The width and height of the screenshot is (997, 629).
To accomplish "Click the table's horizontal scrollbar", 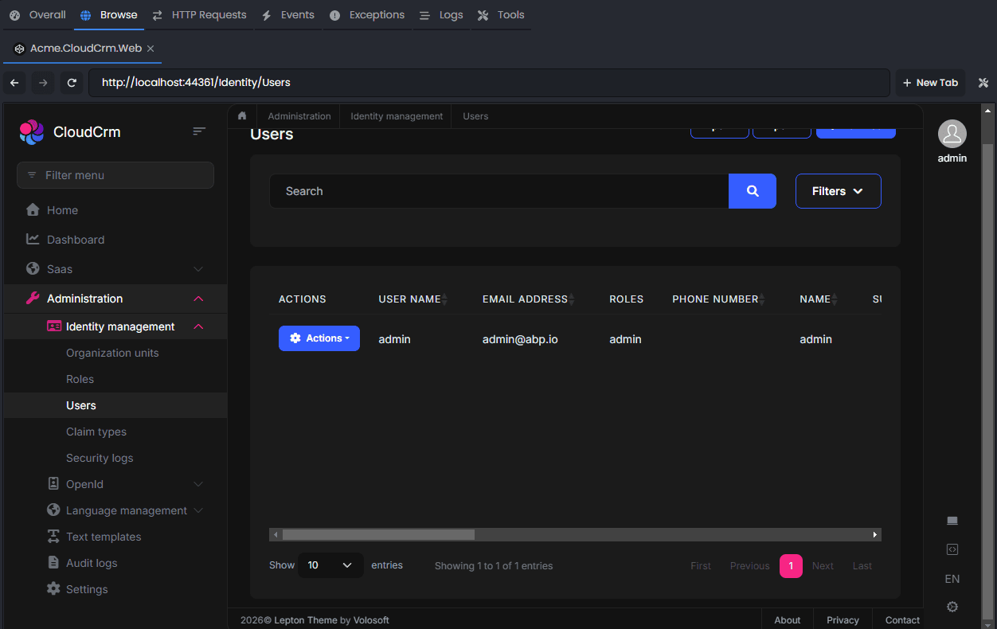I will [x=378, y=535].
